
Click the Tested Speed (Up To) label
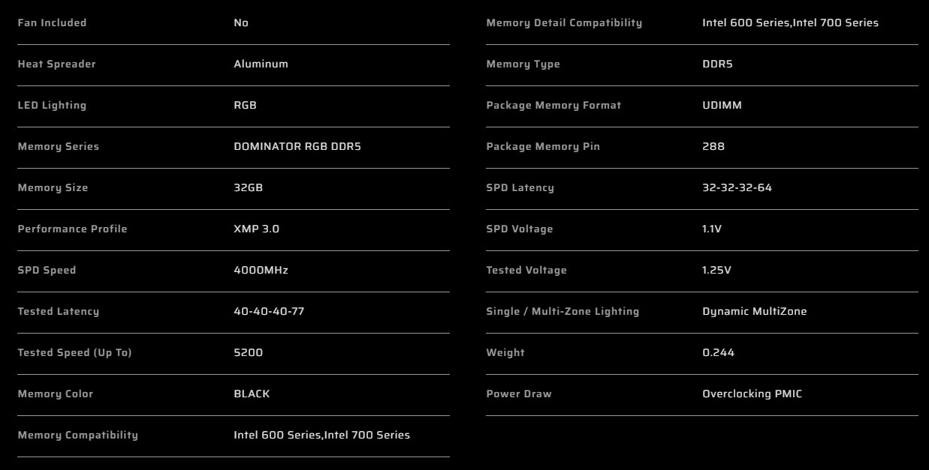click(74, 352)
